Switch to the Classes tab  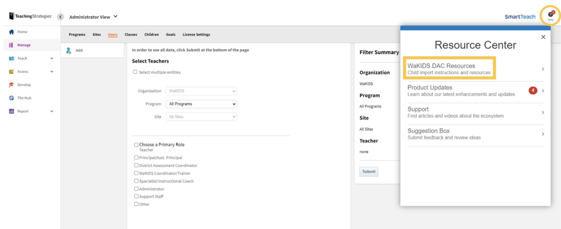(131, 35)
